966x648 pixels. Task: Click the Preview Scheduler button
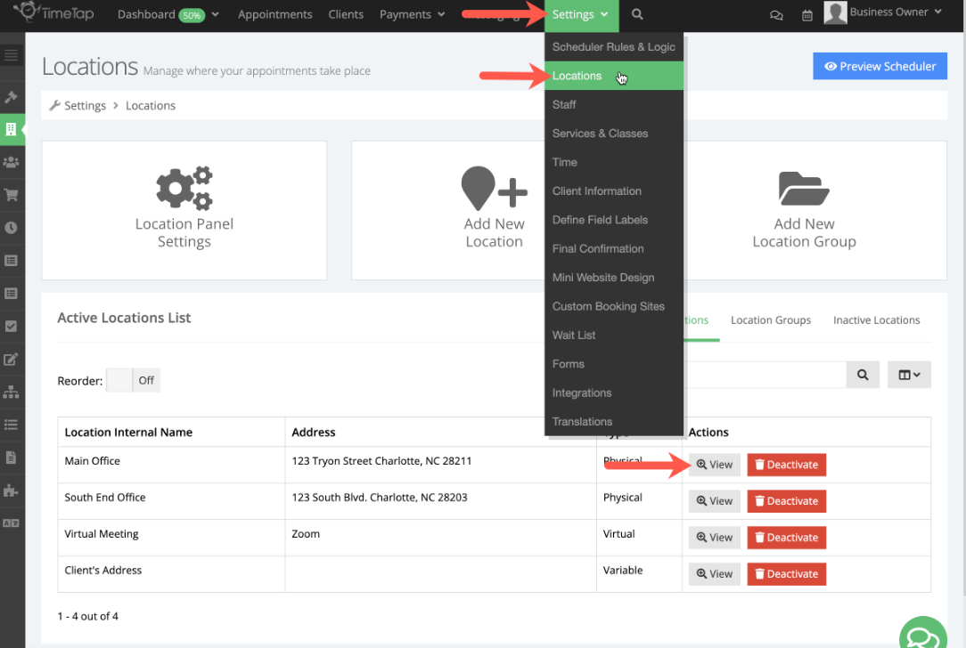coord(880,66)
